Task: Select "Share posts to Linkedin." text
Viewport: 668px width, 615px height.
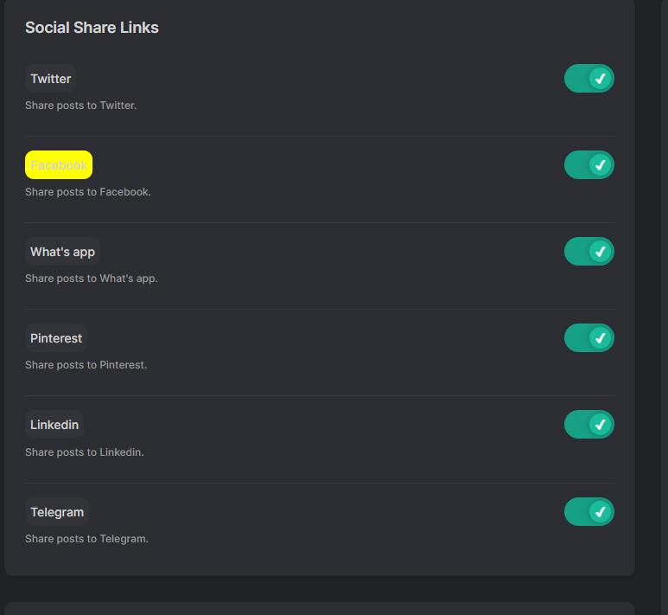Action: pos(85,452)
